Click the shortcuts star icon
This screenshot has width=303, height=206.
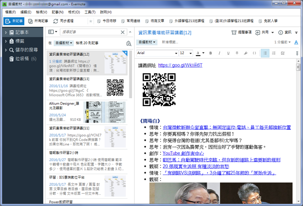click(90, 21)
